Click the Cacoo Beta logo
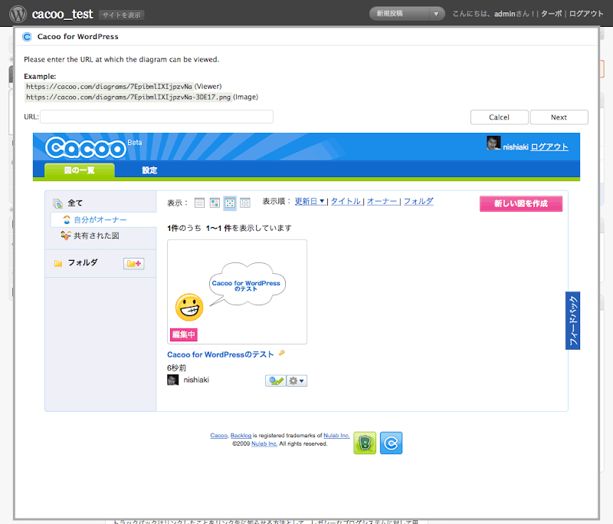Viewport: 613px width, 524px height. (x=93, y=147)
